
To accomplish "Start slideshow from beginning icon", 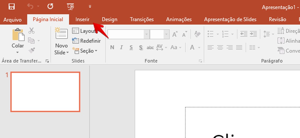I will (x=70, y=7).
